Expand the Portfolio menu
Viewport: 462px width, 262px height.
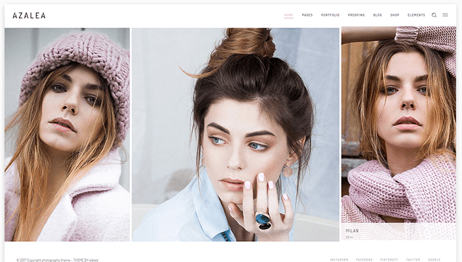tap(330, 15)
